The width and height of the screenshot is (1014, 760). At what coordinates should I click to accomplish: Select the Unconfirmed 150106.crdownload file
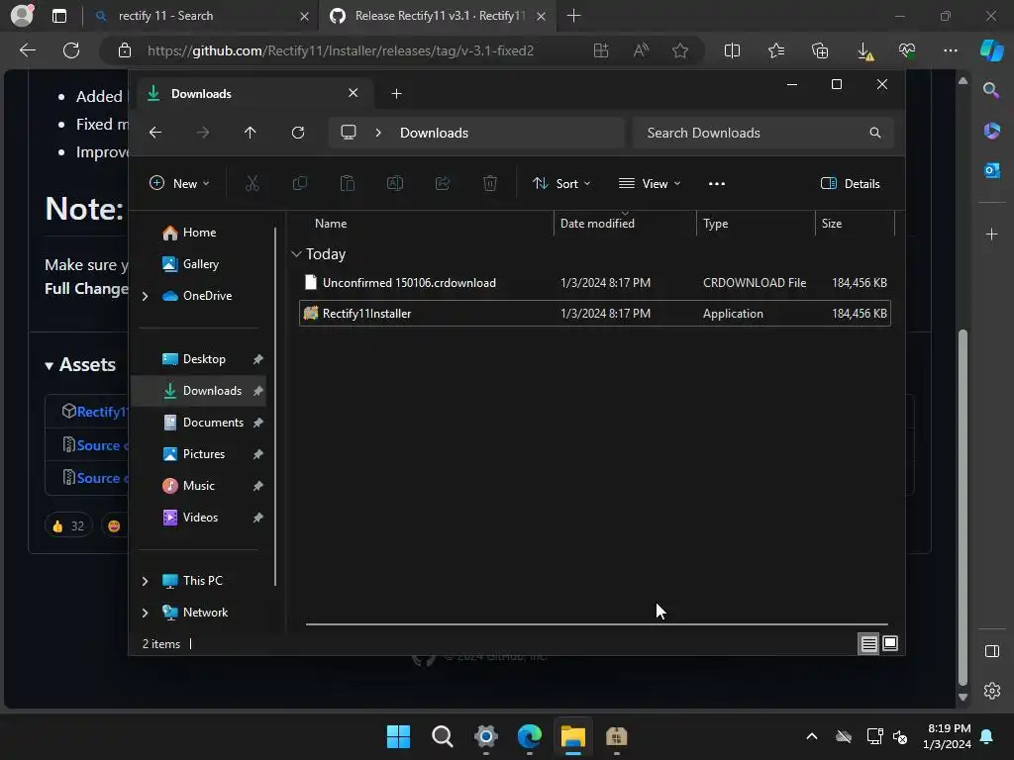[x=594, y=283]
